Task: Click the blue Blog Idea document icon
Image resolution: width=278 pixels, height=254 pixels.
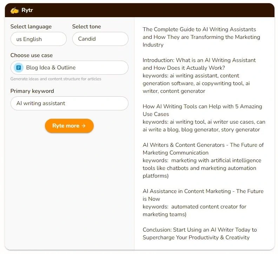Action: click(x=19, y=68)
